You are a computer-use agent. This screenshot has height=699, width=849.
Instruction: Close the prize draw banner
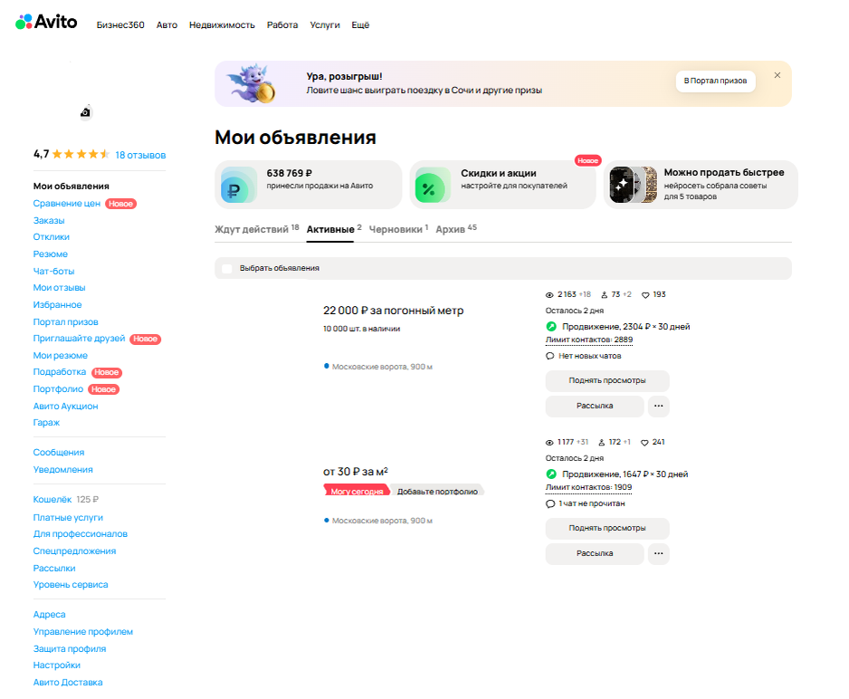point(777,75)
